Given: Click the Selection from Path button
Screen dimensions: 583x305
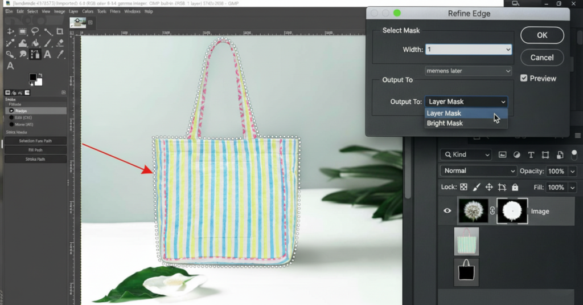Looking at the screenshot, I should point(35,141).
